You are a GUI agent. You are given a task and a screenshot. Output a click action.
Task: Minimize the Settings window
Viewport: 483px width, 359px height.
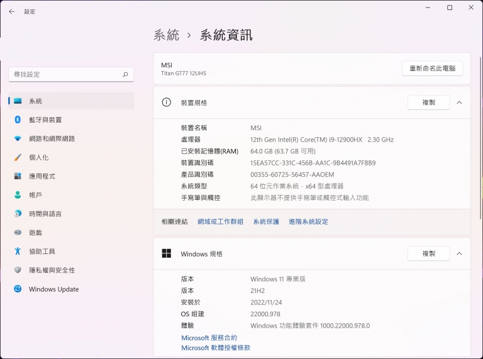point(428,8)
